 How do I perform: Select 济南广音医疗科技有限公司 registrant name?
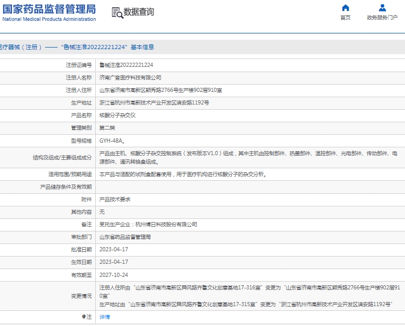click(130, 78)
